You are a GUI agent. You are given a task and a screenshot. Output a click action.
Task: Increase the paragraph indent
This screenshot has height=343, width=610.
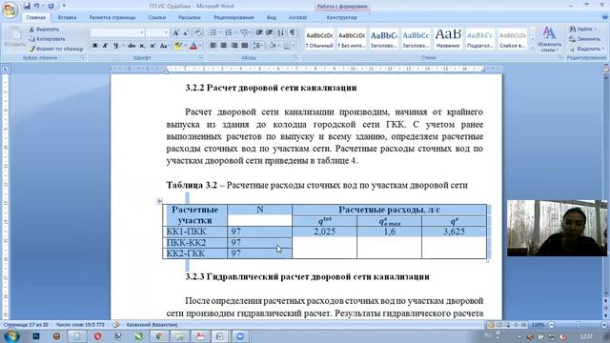pos(269,32)
